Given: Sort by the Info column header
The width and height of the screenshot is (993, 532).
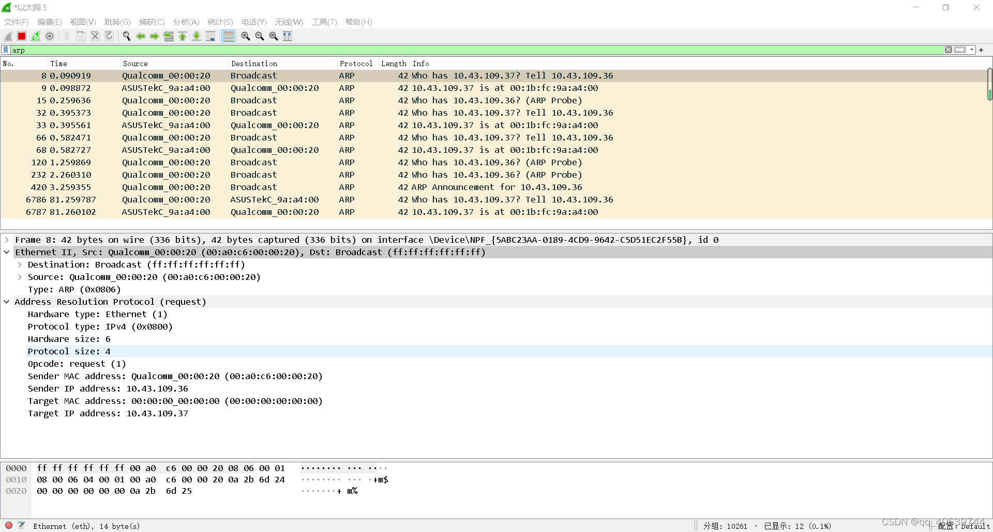Looking at the screenshot, I should point(698,64).
